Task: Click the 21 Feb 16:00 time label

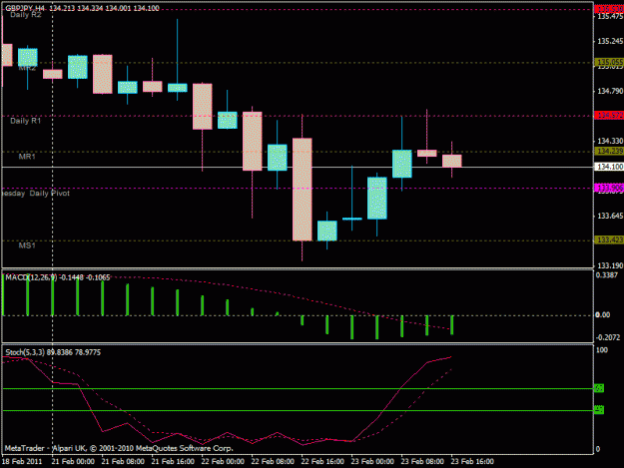Action: (173, 462)
